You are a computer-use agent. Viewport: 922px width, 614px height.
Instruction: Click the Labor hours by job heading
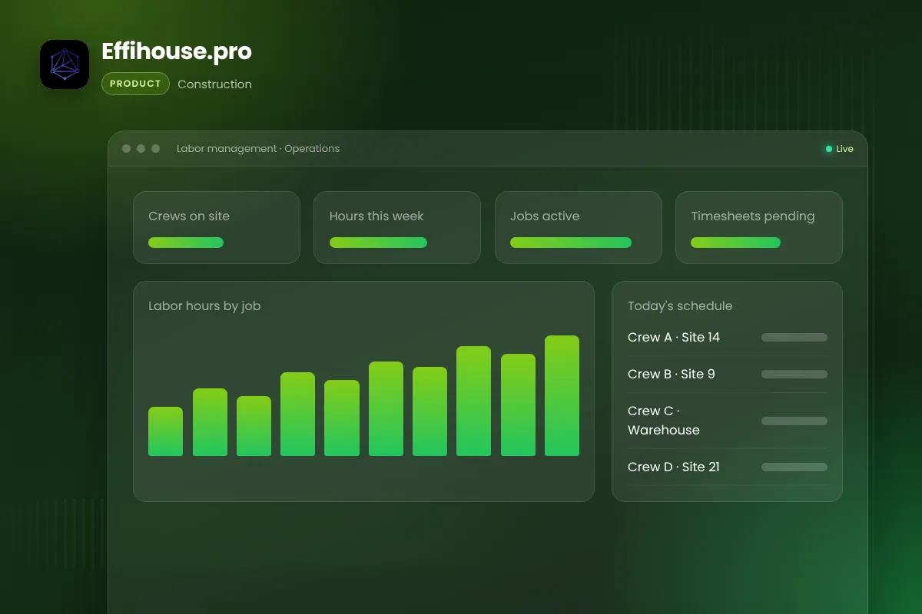[204, 306]
